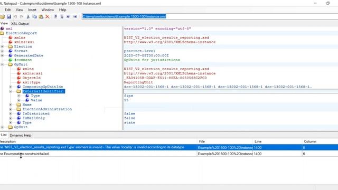
Task: Click the Copy toolbar icon
Action: click(34, 16)
